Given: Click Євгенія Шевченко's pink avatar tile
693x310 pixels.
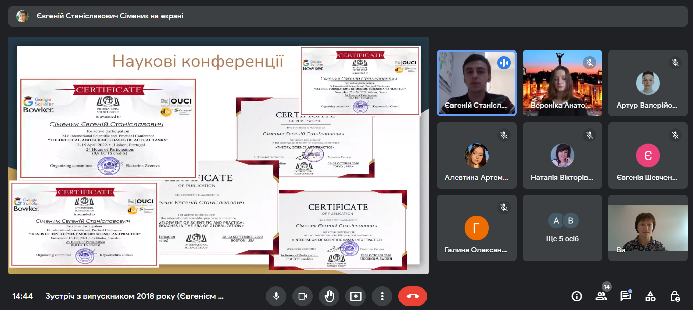Looking at the screenshot, I should 648,156.
